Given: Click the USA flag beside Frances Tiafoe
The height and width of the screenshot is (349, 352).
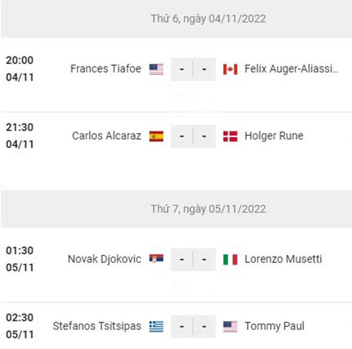Looking at the screenshot, I should [x=156, y=69].
